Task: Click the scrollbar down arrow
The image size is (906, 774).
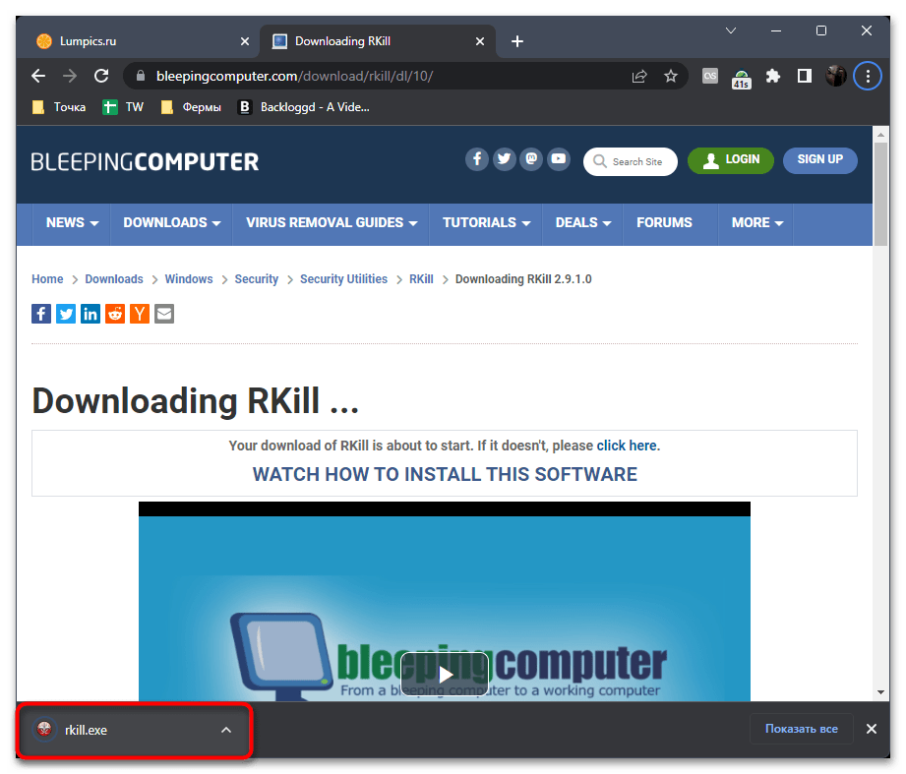Action: click(880, 692)
